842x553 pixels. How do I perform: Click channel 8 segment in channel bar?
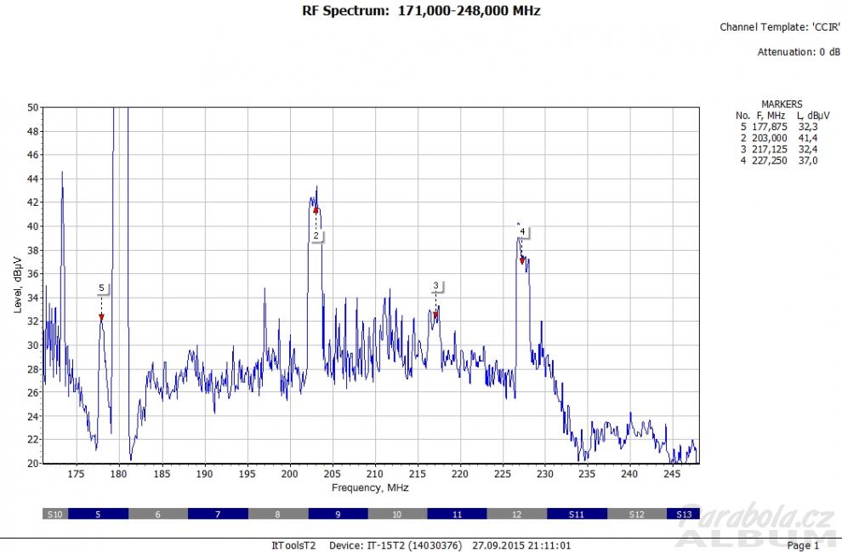(x=277, y=515)
